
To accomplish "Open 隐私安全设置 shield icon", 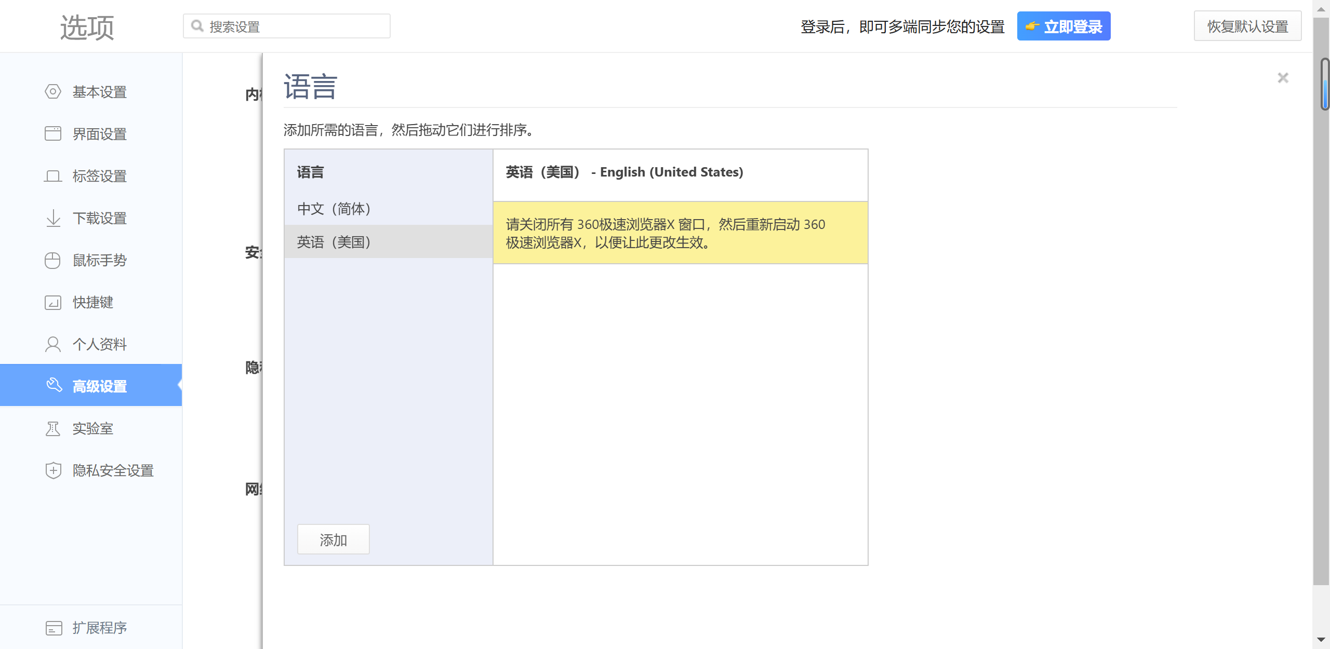I will coord(53,470).
